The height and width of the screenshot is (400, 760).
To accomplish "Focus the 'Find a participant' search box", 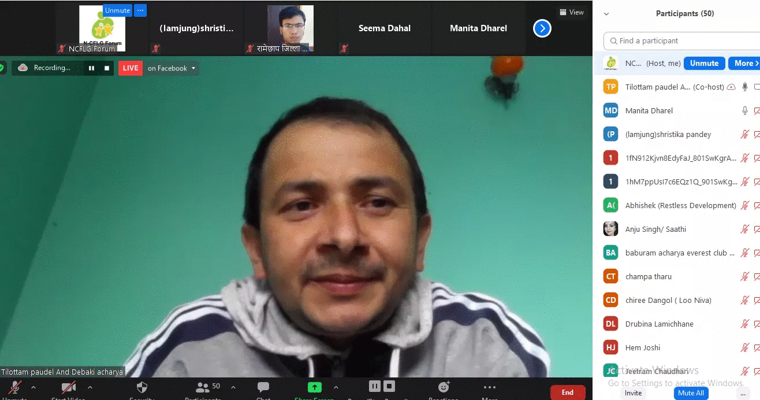I will [681, 41].
